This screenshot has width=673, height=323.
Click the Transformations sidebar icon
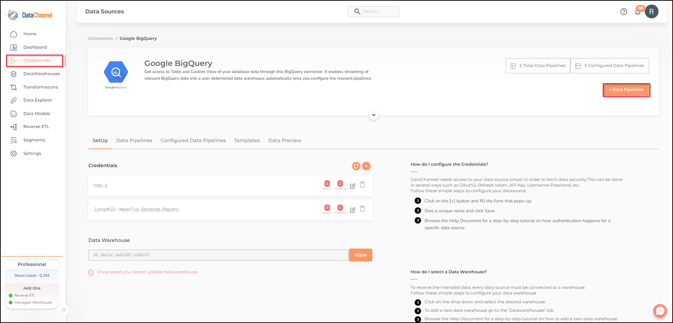13,87
